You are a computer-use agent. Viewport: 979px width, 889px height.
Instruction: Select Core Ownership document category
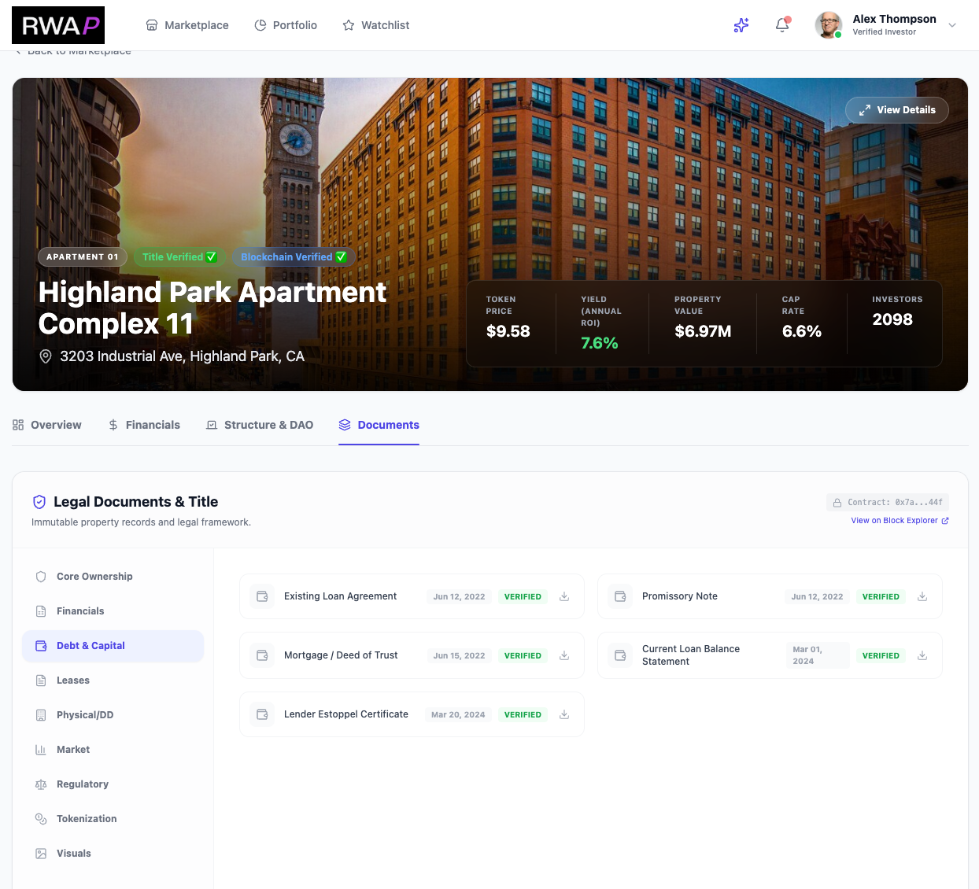point(94,577)
